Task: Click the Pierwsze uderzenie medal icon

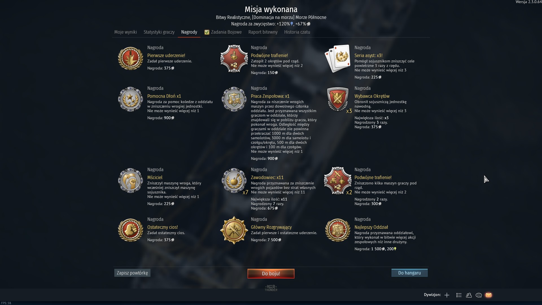Action: point(130,58)
